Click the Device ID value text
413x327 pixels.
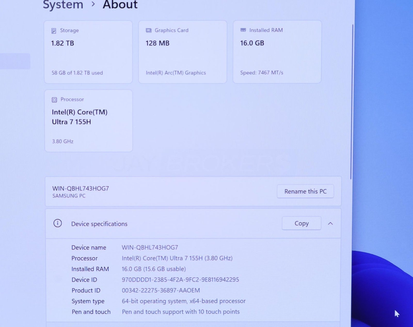(x=180, y=280)
